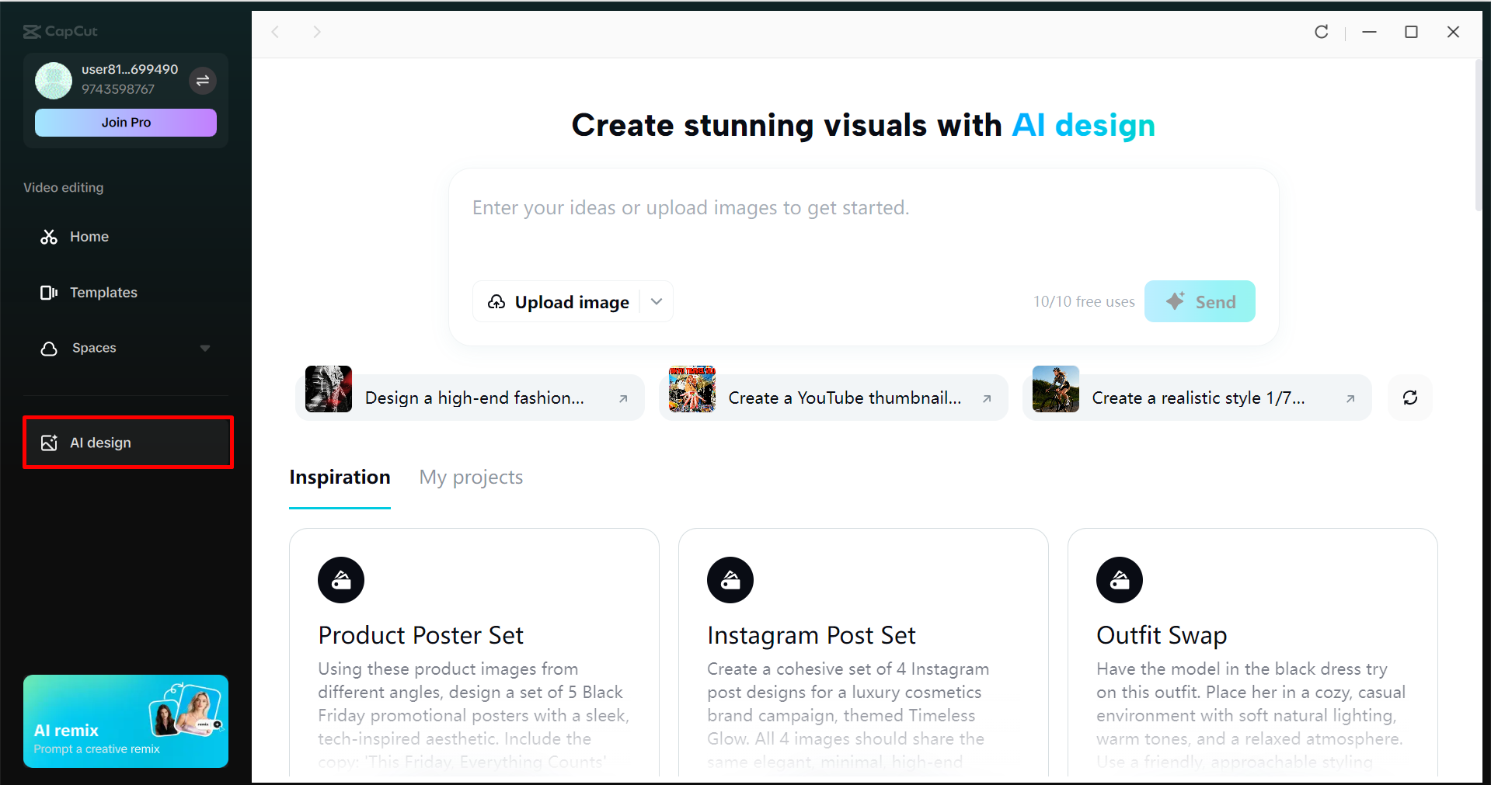
Task: Click the Spaces cloud icon
Action: coord(48,348)
